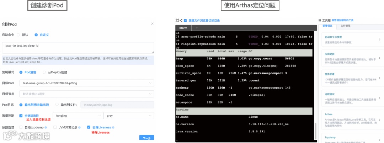Select the 自定义 startup command radio

point(36,35)
